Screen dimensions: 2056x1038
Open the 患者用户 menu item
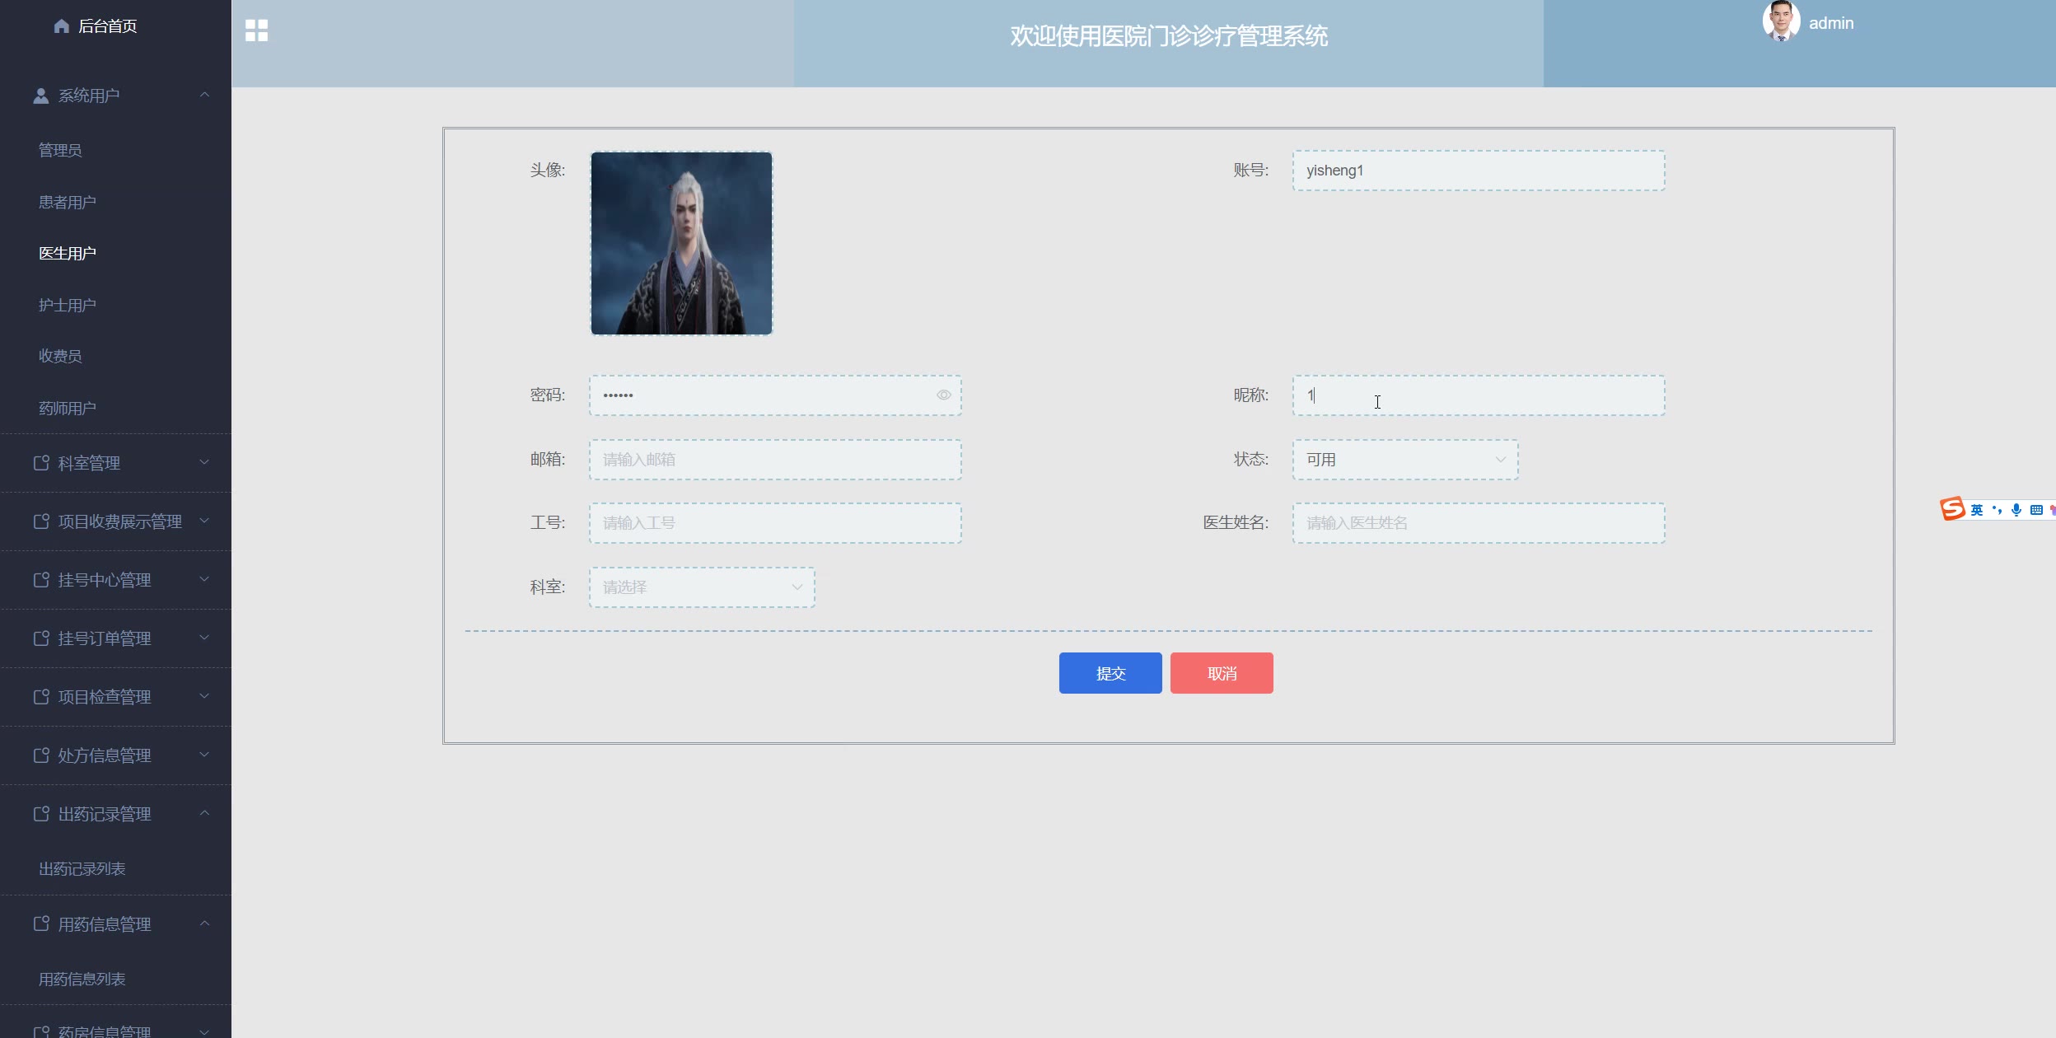click(68, 202)
